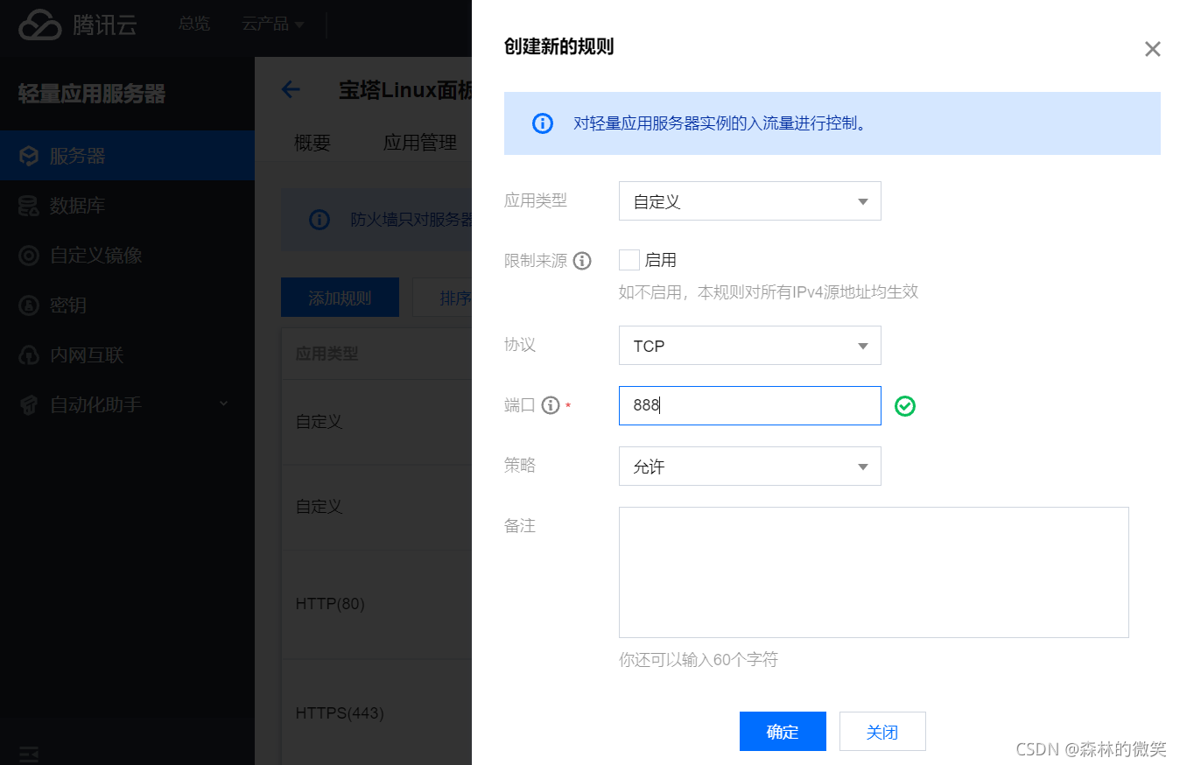Click the info icon next to 限制来源
This screenshot has width=1180, height=765.
582,261
